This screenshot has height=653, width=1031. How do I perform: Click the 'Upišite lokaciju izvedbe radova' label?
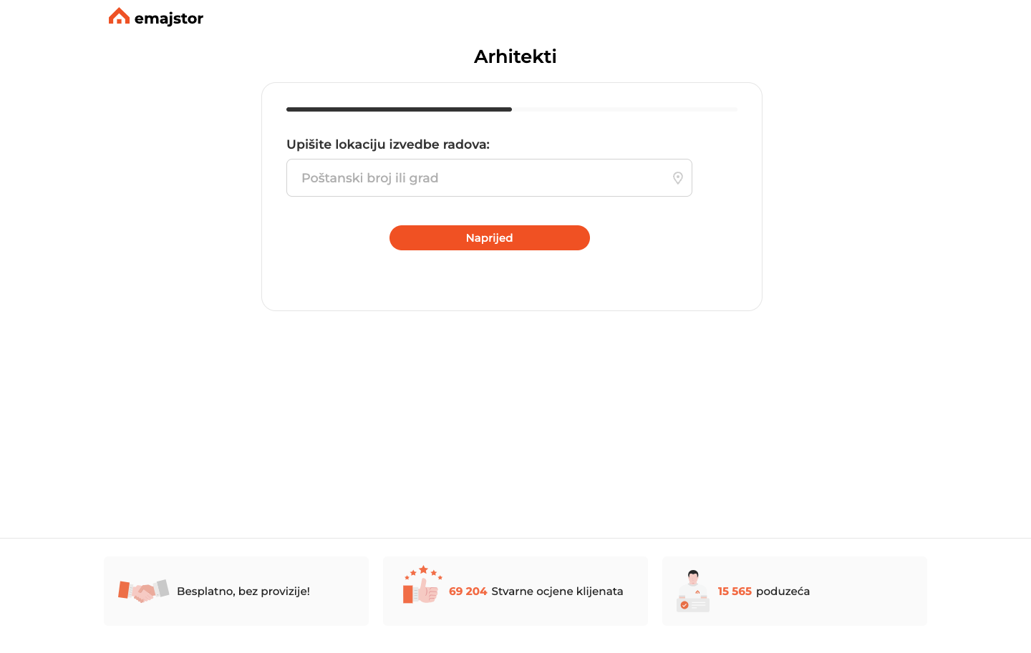[x=388, y=144]
